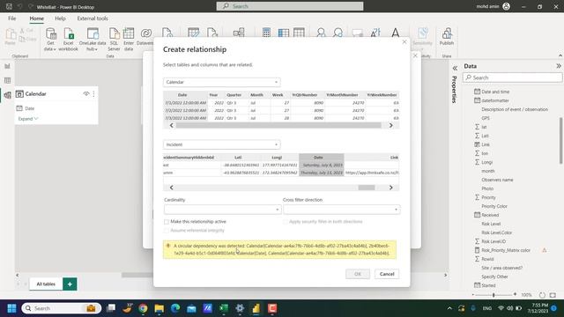Switch to Report view in left sidebar
Screen dimensions: 564x317
pos(7,66)
